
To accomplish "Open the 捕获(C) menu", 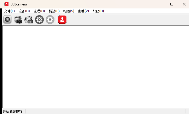I will (54, 11).
